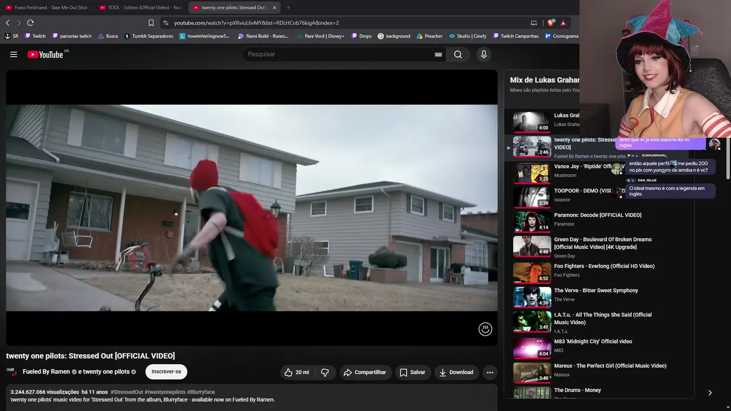Open the Twitch Campanhas bookmark

(516, 36)
